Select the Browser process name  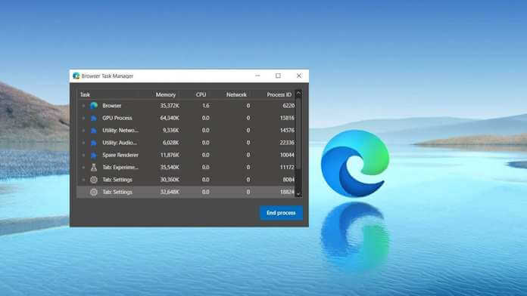tap(112, 106)
